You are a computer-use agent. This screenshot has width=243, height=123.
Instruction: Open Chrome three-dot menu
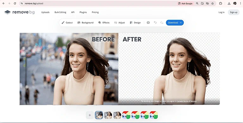[x=240, y=3]
